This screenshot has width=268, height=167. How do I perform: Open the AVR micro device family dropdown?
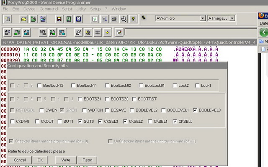203,18
